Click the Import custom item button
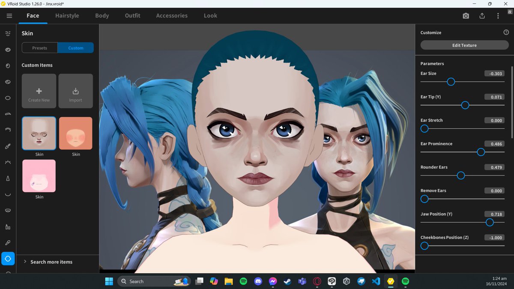Viewport: 514px width, 289px height. pos(75,91)
